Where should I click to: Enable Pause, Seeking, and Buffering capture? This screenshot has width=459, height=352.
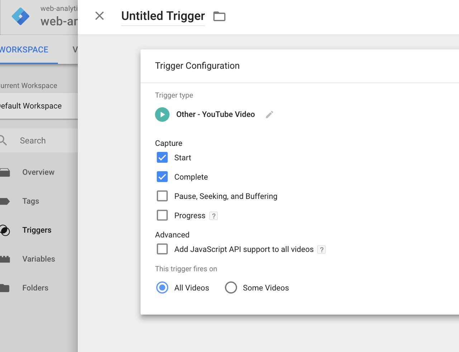point(162,196)
